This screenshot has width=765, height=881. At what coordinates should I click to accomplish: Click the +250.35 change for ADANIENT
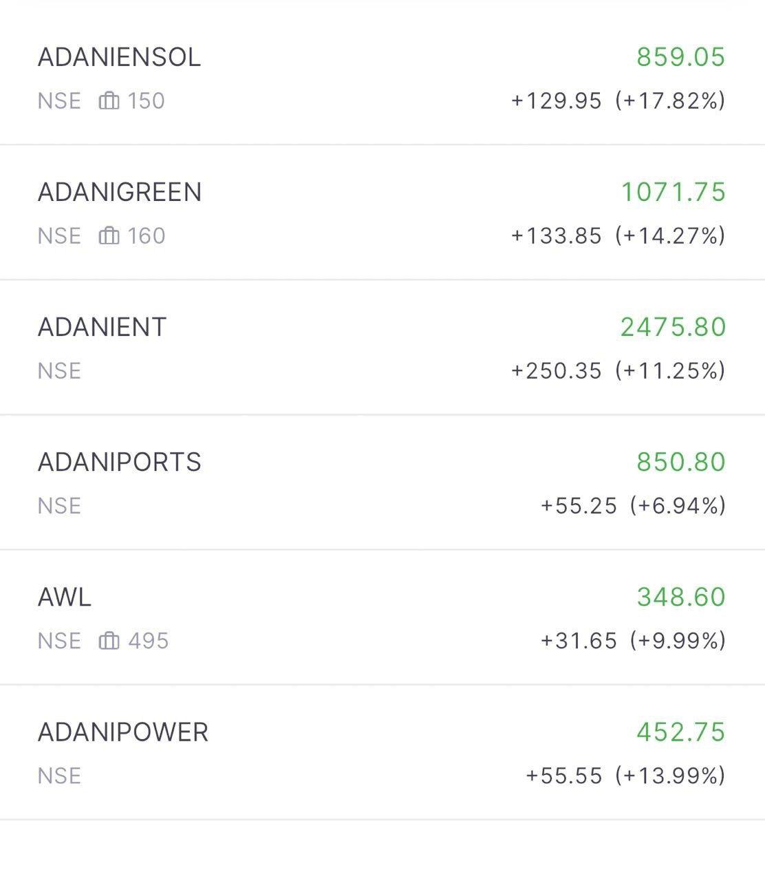556,371
